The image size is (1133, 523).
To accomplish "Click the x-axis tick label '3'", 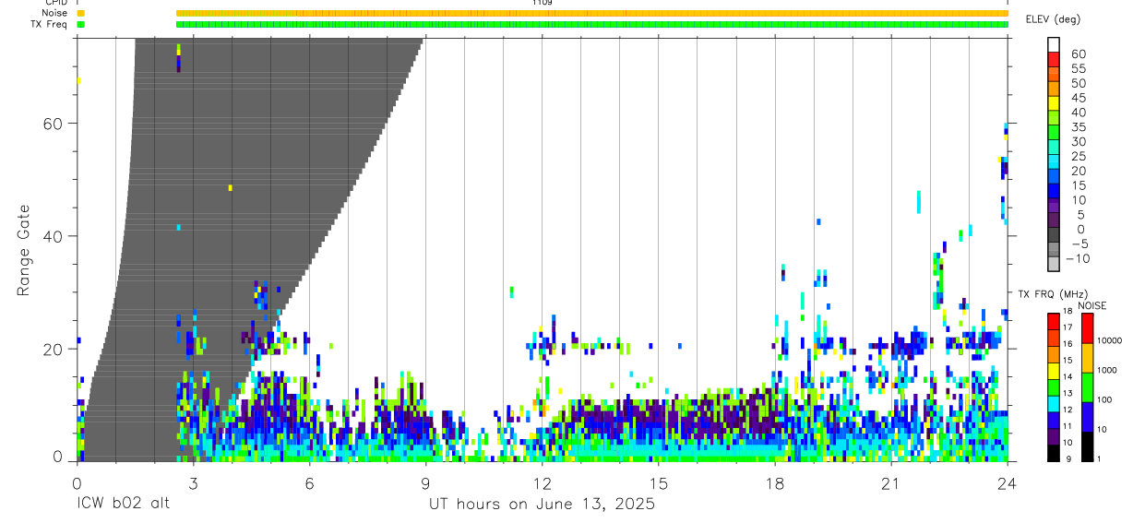I will 193,483.
